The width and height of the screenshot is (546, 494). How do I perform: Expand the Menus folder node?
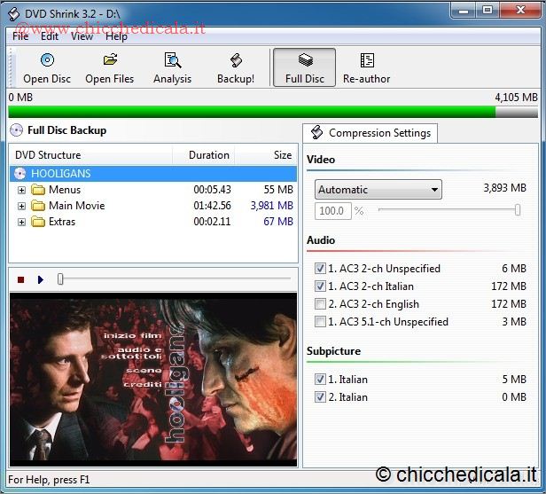[22, 190]
